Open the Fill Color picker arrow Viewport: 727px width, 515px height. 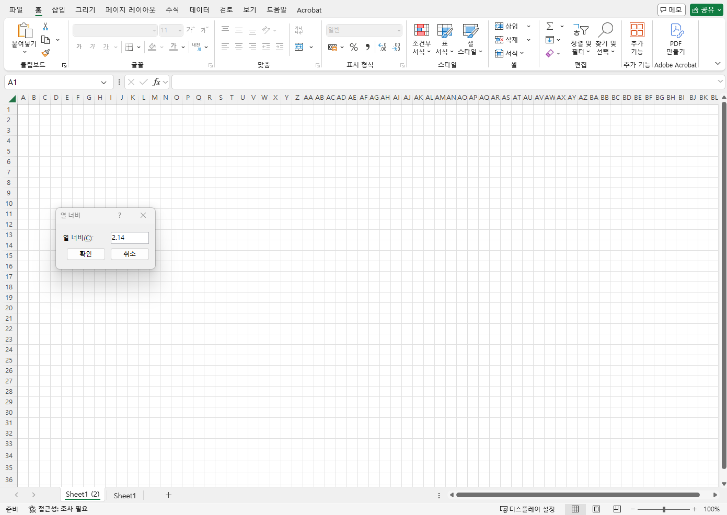point(162,47)
